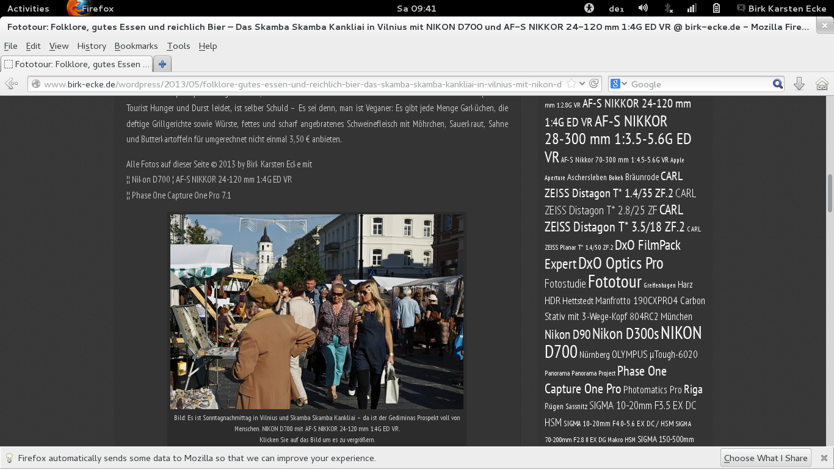This screenshot has width=834, height=469.
Task: Click the site identity globe icon
Action: pyautogui.click(x=36, y=84)
